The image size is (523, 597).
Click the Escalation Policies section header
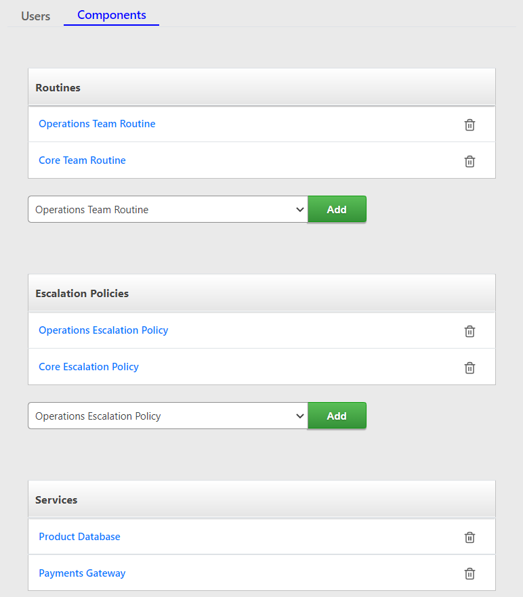(x=262, y=293)
